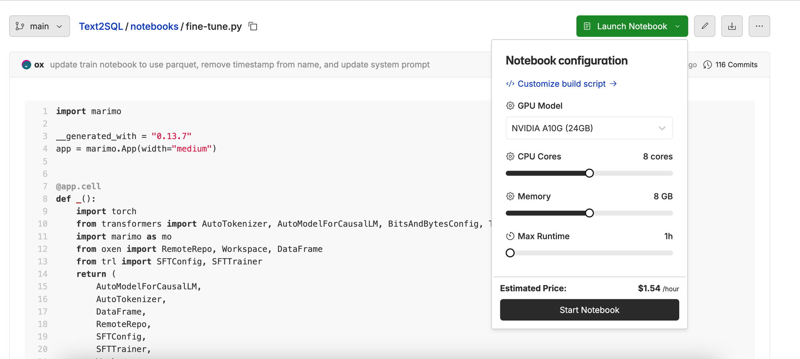Open commit history clock icon
Viewport: 800px width, 359px height.
pyautogui.click(x=708, y=65)
